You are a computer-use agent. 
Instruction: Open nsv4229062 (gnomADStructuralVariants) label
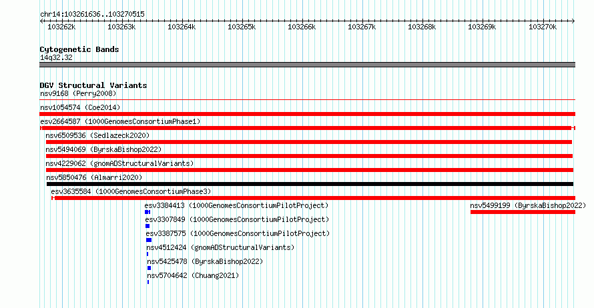click(x=119, y=163)
